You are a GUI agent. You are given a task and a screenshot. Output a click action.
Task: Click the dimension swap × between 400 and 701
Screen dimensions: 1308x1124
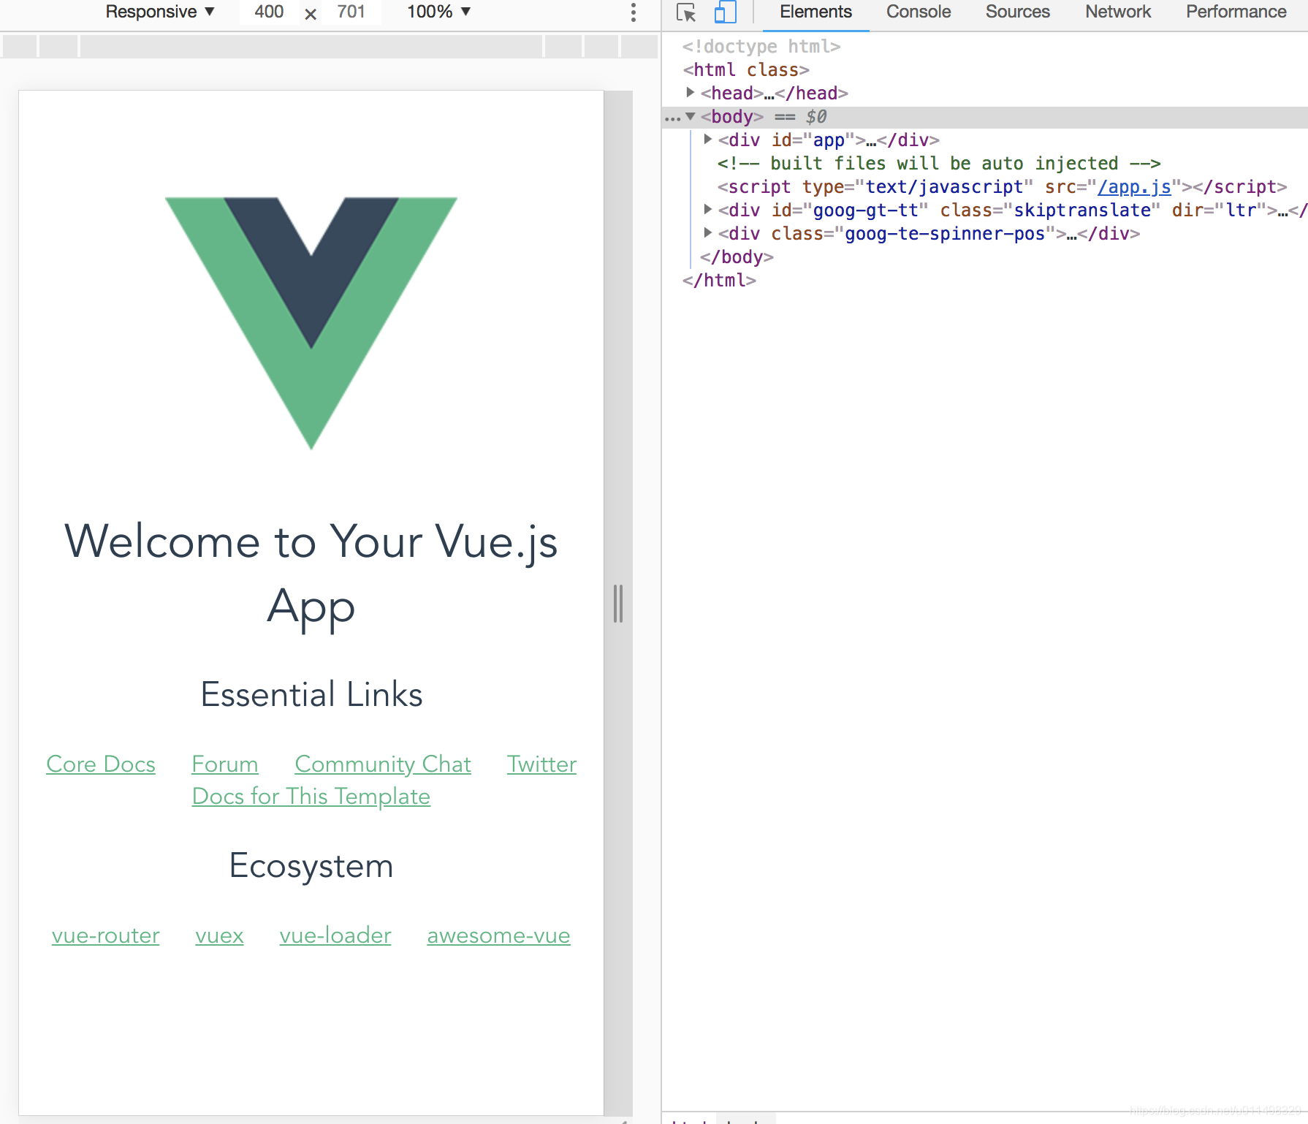(311, 14)
